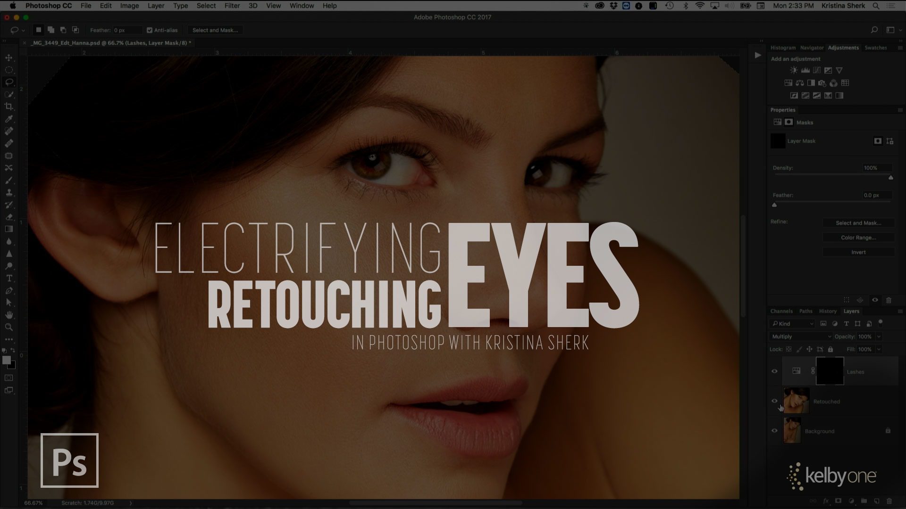Viewport: 906px width, 509px height.
Task: Select the Eyedropper tool
Action: (x=9, y=119)
